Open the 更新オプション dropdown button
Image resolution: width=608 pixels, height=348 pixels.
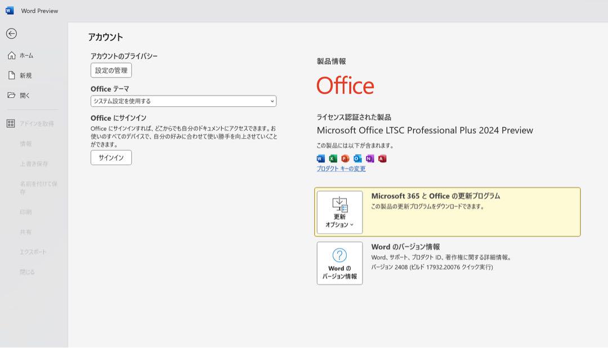(x=339, y=212)
